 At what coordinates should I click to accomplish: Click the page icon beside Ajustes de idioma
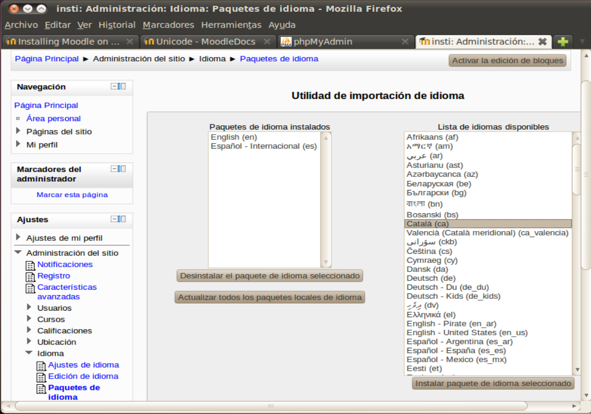point(42,366)
